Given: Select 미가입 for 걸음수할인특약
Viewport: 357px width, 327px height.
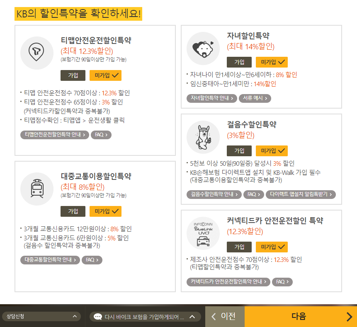Looking at the screenshot, I should (272, 151).
